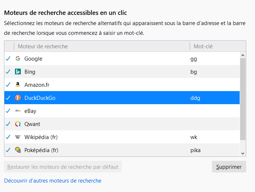The width and height of the screenshot is (255, 192).
Task: Click the Wikipédia W icon
Action: (x=18, y=137)
